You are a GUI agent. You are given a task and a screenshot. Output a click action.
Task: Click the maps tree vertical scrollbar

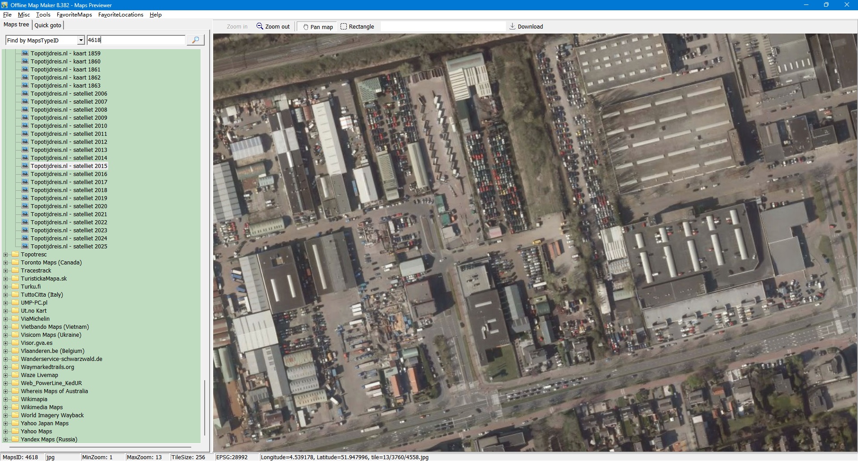205,407
